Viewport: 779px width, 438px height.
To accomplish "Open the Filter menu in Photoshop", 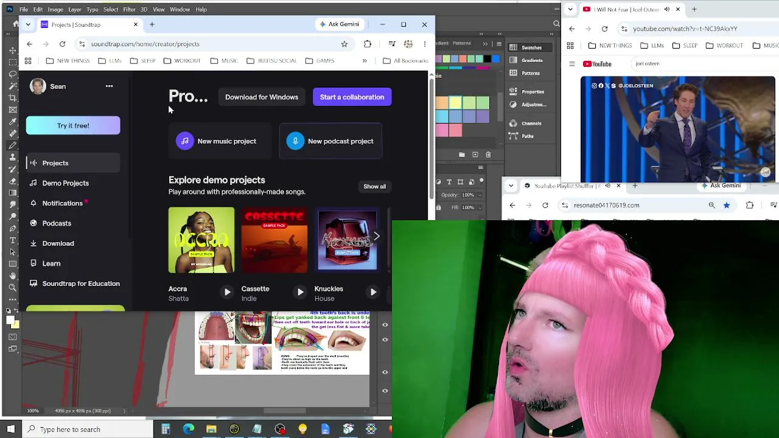I will tap(129, 10).
